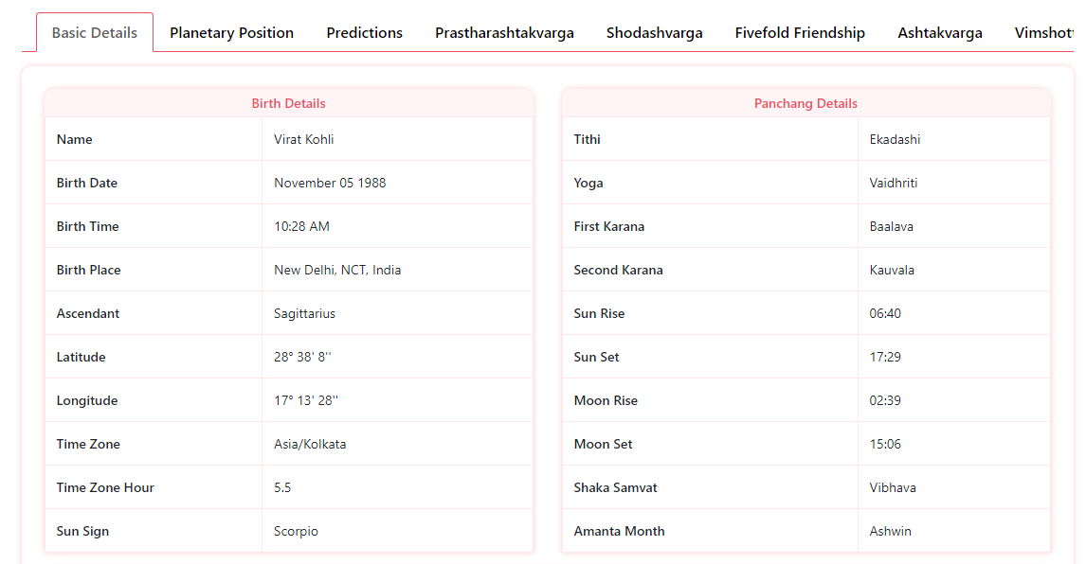This screenshot has width=1086, height=564.
Task: Select the Predictions tab
Action: tap(364, 33)
